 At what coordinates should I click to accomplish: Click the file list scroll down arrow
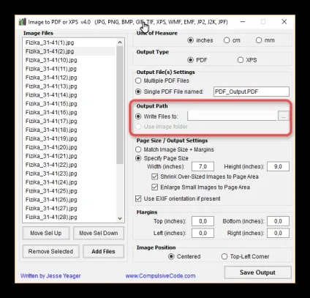pos(120,218)
